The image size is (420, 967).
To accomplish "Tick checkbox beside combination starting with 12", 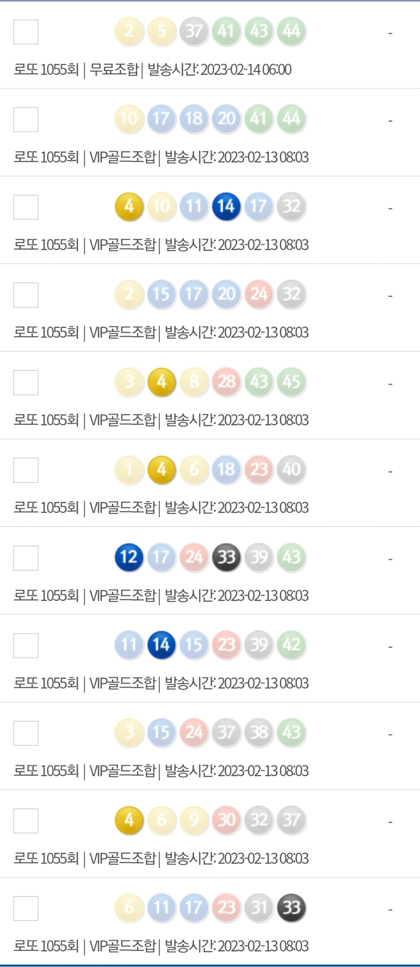I will coord(26,558).
